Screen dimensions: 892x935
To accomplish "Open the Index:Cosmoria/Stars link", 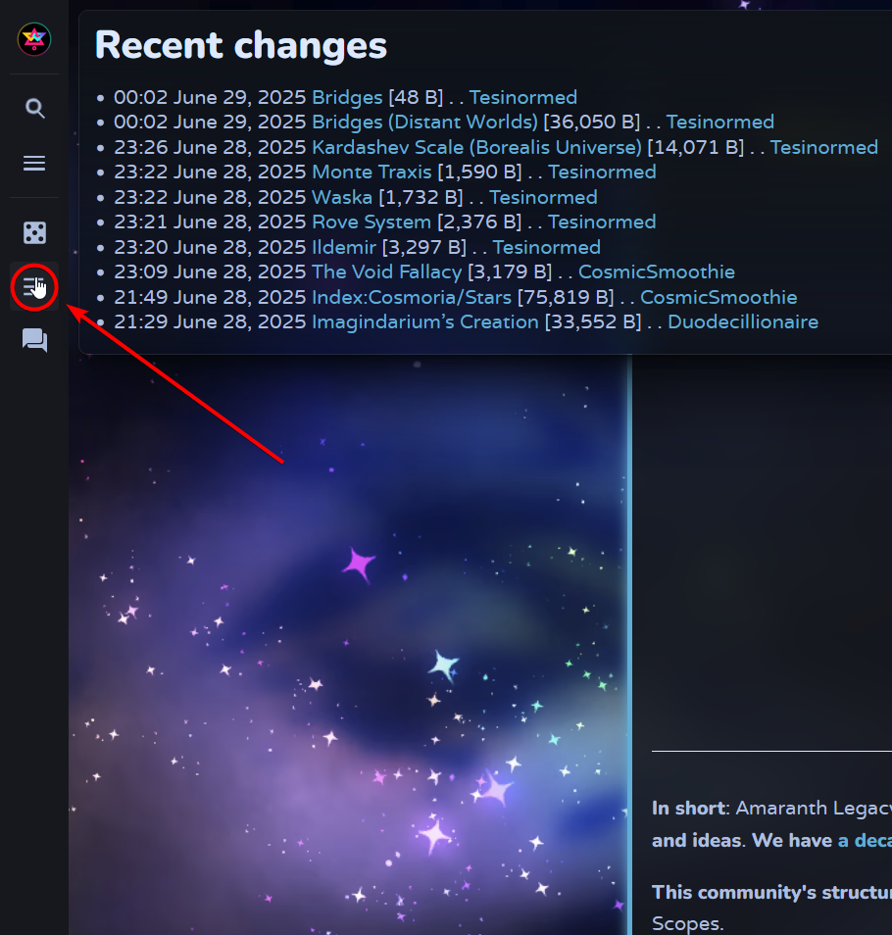I will click(412, 298).
